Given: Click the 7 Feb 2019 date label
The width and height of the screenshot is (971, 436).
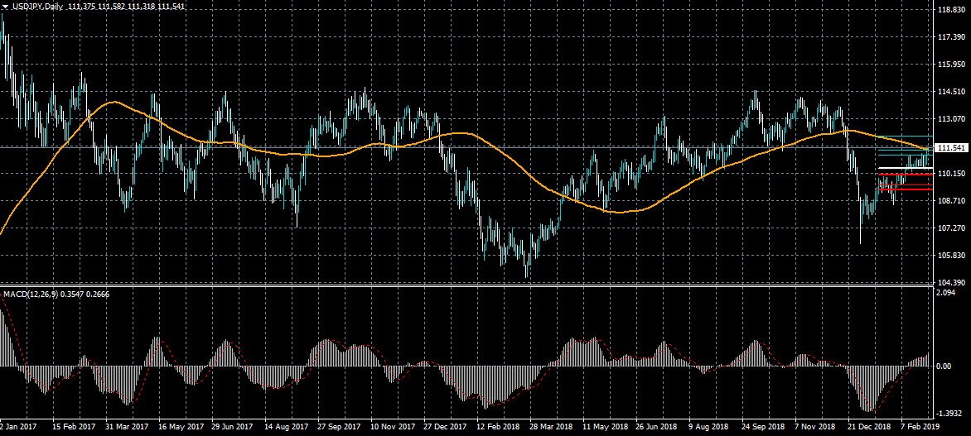Looking at the screenshot, I should click(920, 427).
